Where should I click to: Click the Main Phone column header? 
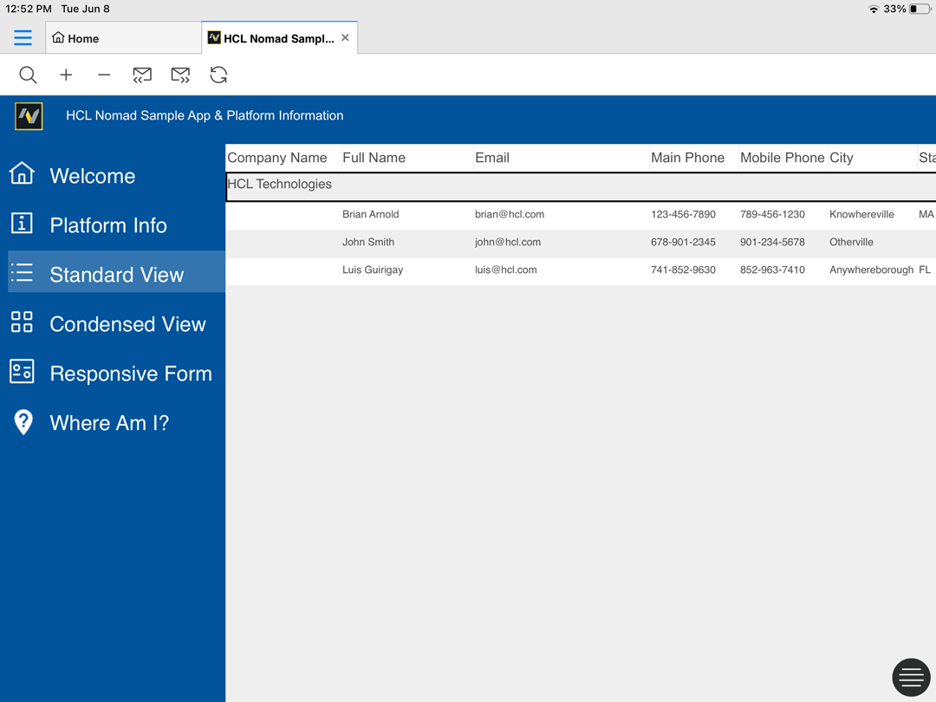(x=687, y=158)
